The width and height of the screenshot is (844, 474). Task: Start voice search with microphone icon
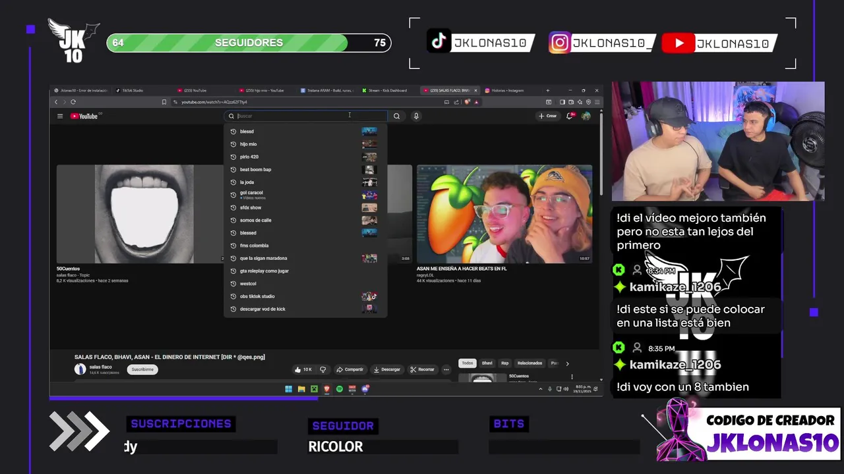tap(416, 116)
